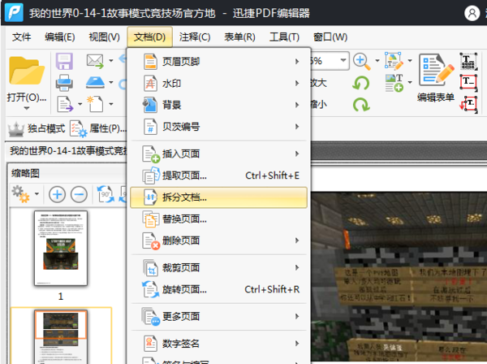Open the 注释(C) menu
Screen dimensions: 487x364
195,37
